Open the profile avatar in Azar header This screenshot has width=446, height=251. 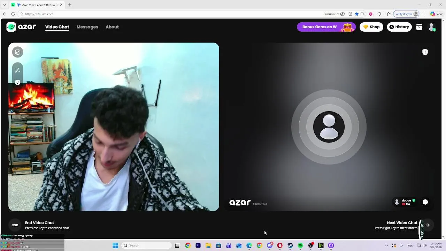432,27
